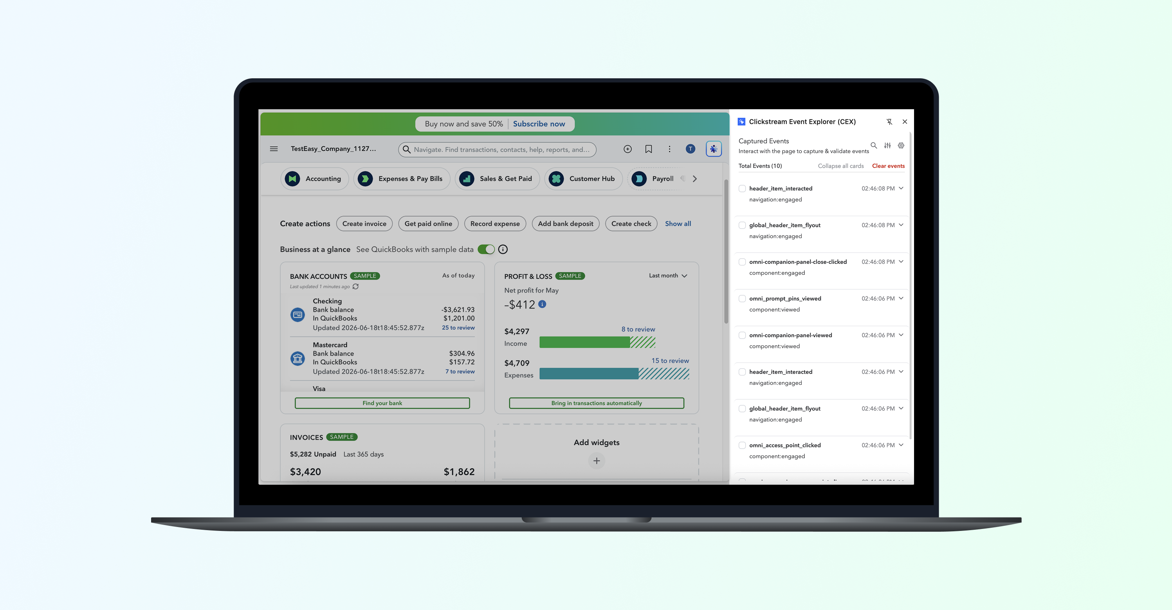Click the Payroll app icon
The height and width of the screenshot is (610, 1172).
pos(639,179)
